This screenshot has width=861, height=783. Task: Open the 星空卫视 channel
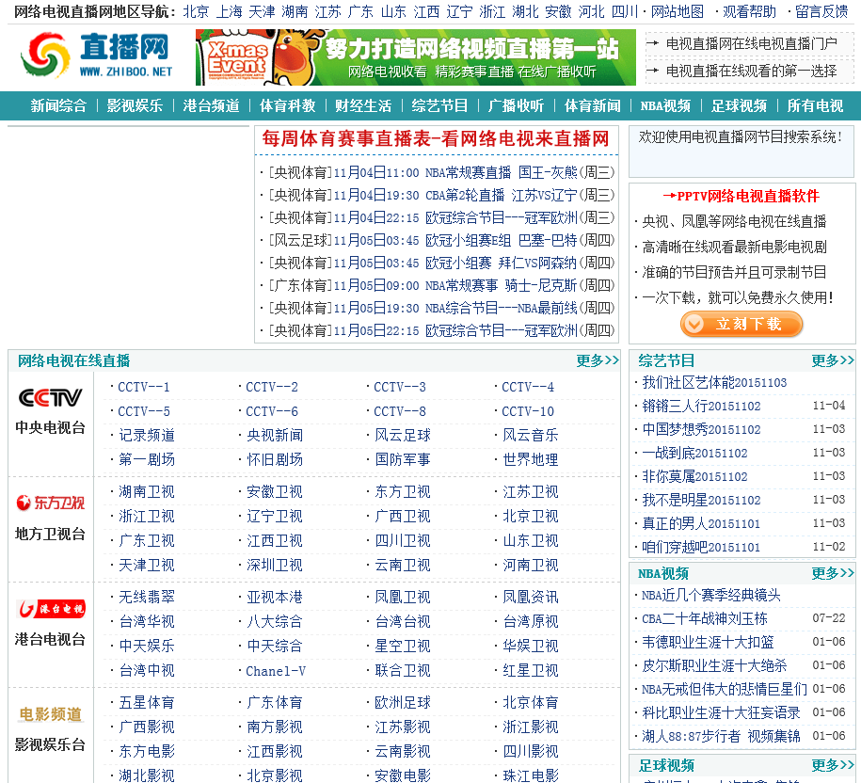pos(403,646)
